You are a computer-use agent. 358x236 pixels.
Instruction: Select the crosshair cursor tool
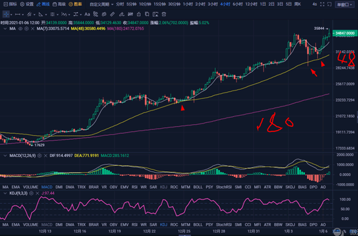coord(6,14)
